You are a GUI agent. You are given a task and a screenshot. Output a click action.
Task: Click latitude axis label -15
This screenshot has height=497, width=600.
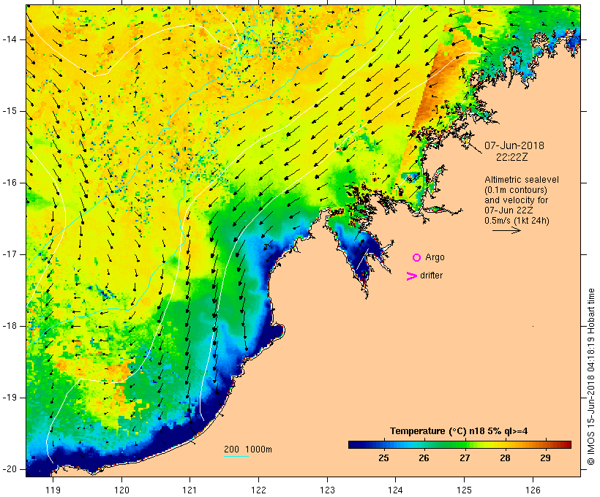coord(10,111)
